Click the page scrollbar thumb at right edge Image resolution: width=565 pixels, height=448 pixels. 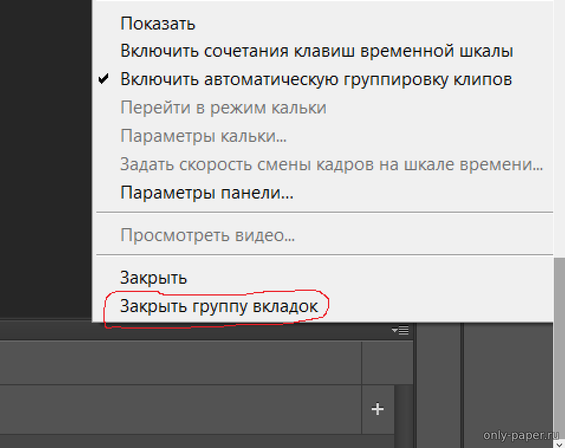[559, 349]
